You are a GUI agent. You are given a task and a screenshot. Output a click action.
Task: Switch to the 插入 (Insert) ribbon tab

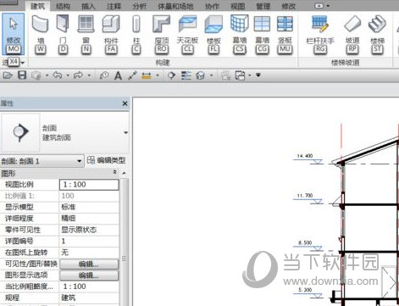click(x=88, y=6)
